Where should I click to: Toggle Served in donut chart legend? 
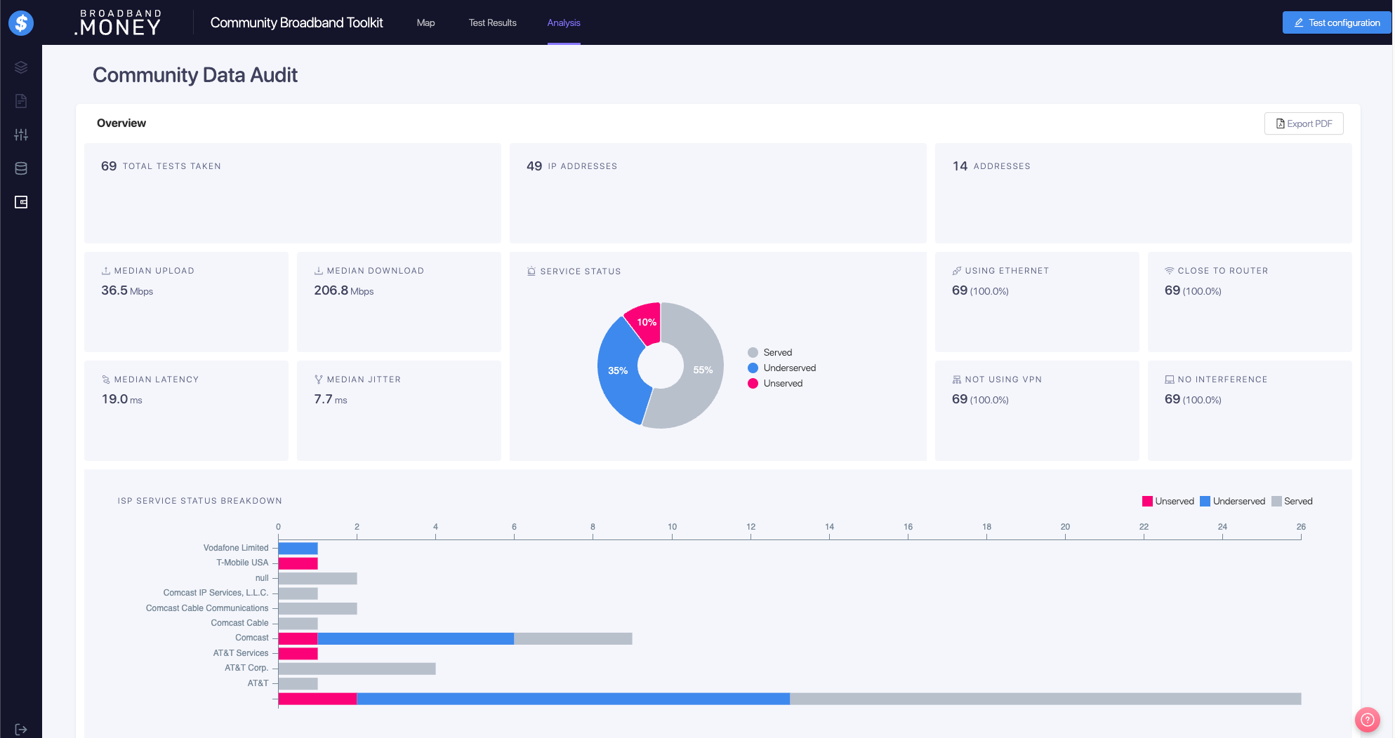[770, 352]
